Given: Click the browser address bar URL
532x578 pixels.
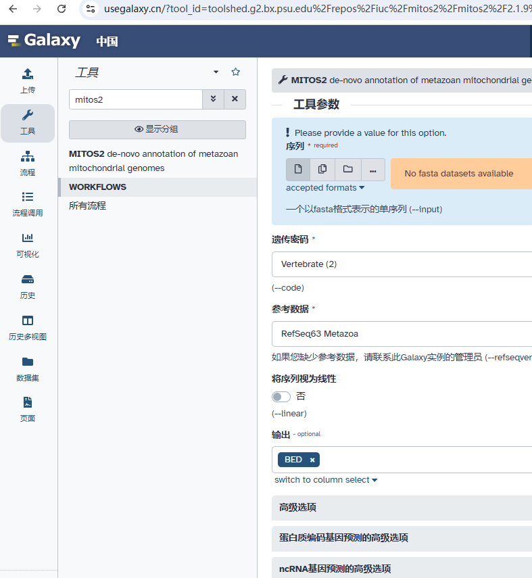Looking at the screenshot, I should 317,9.
